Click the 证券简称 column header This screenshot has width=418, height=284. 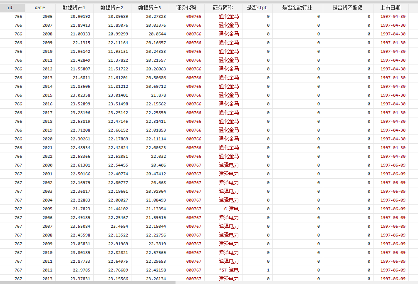tap(223, 7)
